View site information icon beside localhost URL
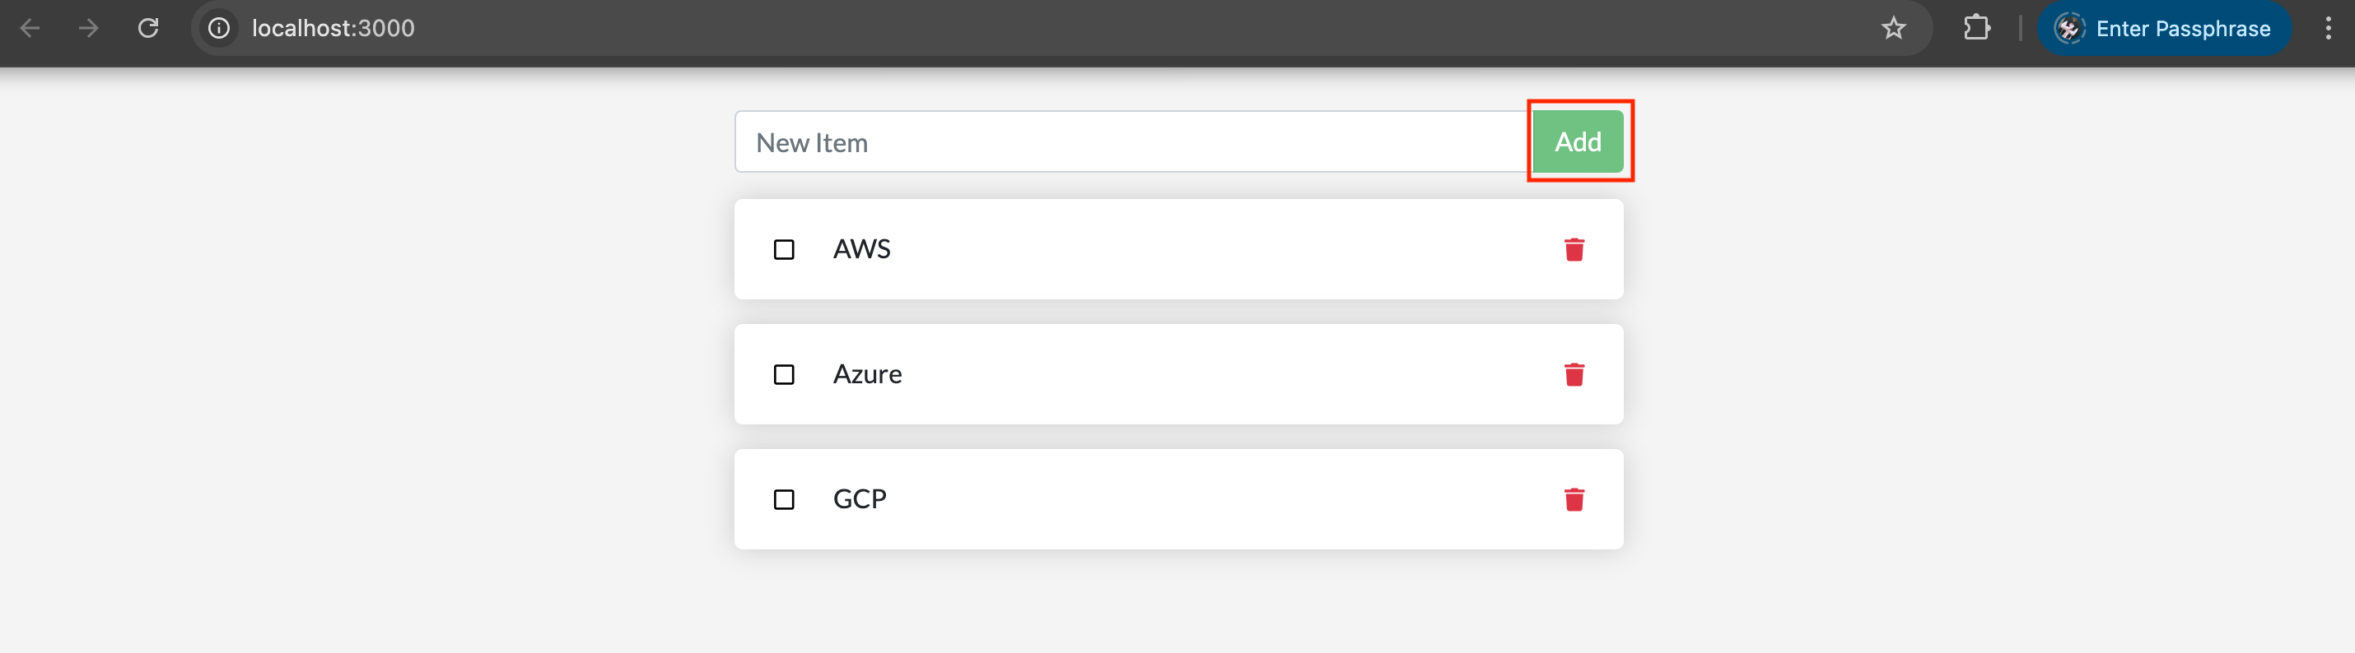The width and height of the screenshot is (2355, 653). point(219,28)
